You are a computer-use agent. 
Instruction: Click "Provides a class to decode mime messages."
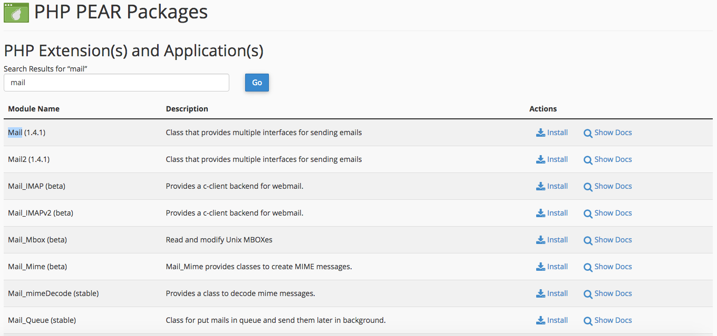(240, 293)
